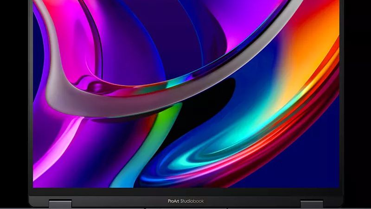Click the left black screen bezel
This screenshot has height=209, width=371.
30,93
